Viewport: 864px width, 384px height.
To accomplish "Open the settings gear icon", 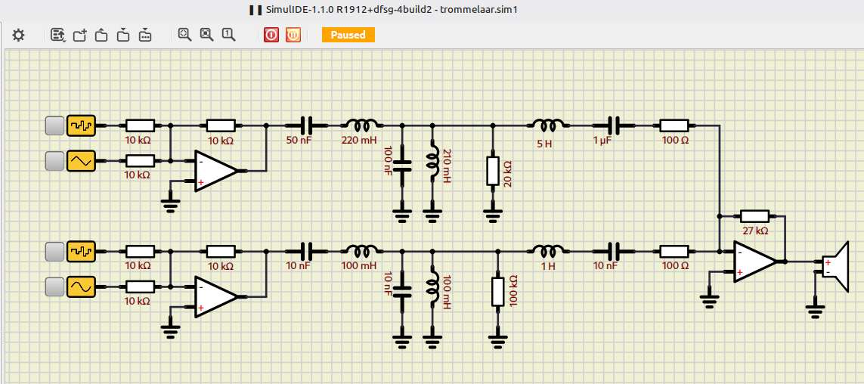I will (18, 36).
